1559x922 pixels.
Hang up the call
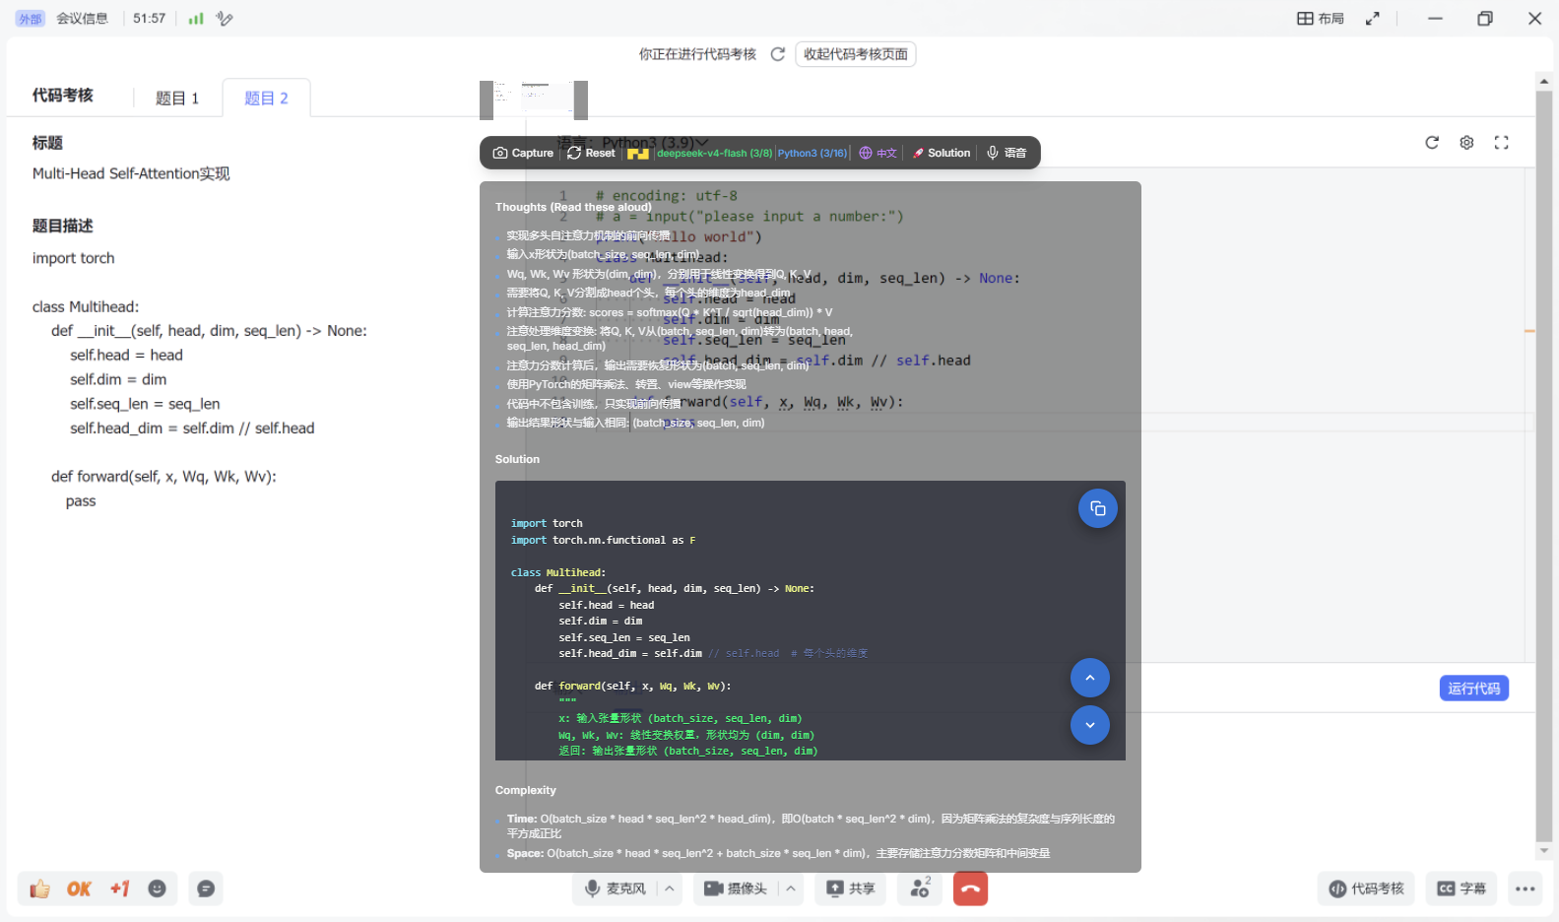pos(970,889)
